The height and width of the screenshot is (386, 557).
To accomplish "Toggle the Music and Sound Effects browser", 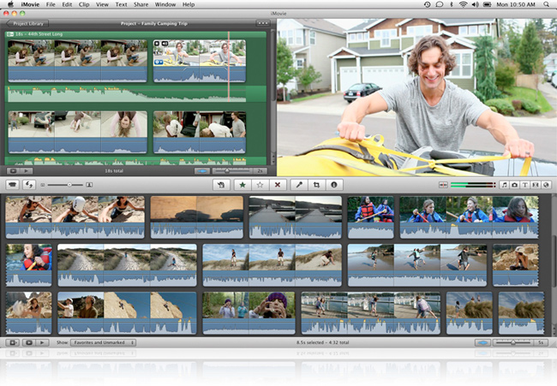I will coord(504,184).
